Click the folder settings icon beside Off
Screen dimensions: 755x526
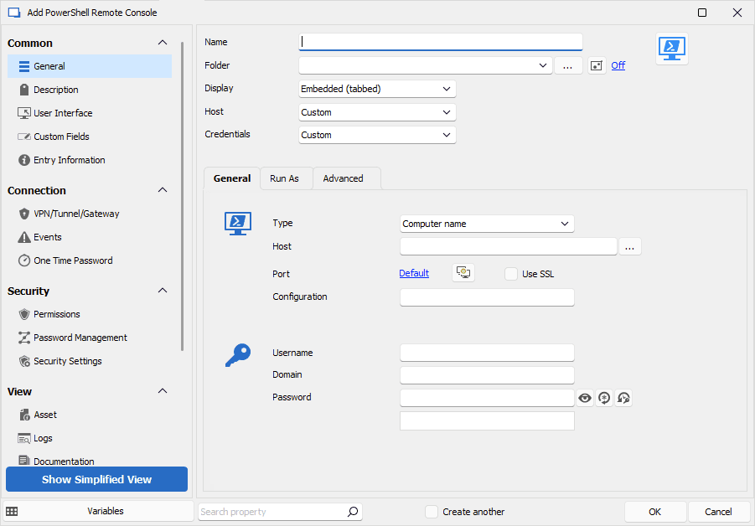point(597,65)
